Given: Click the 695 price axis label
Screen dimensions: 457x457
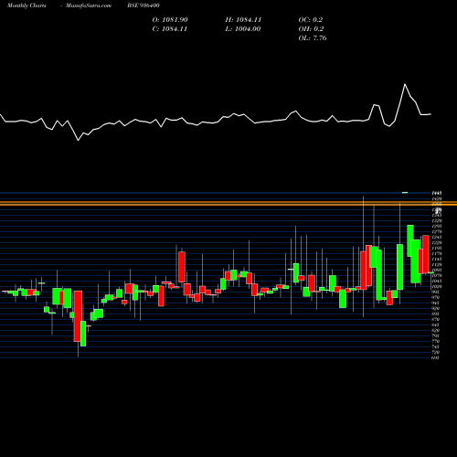Looking at the screenshot, I should coord(436,358).
